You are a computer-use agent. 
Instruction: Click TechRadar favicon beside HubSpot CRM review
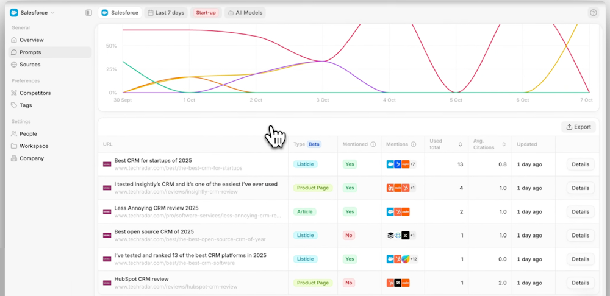[x=107, y=283]
